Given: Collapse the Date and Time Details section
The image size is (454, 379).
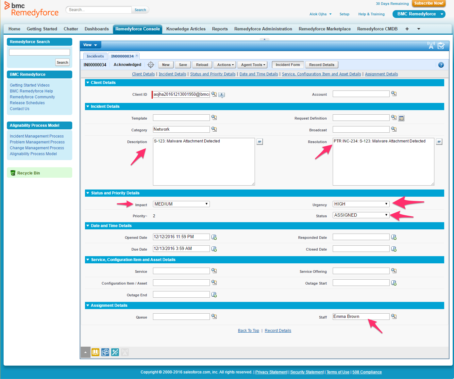Looking at the screenshot, I should tap(88, 226).
